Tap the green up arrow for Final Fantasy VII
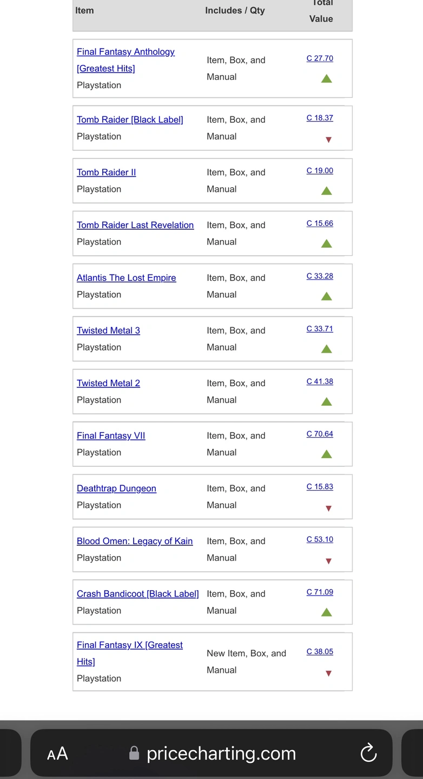The height and width of the screenshot is (779, 423). [x=326, y=454]
